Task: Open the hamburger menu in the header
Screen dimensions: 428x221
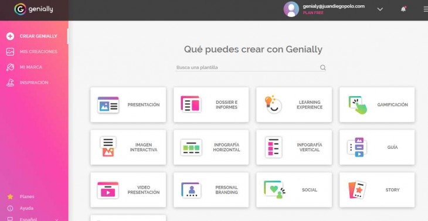Action: (426, 9)
